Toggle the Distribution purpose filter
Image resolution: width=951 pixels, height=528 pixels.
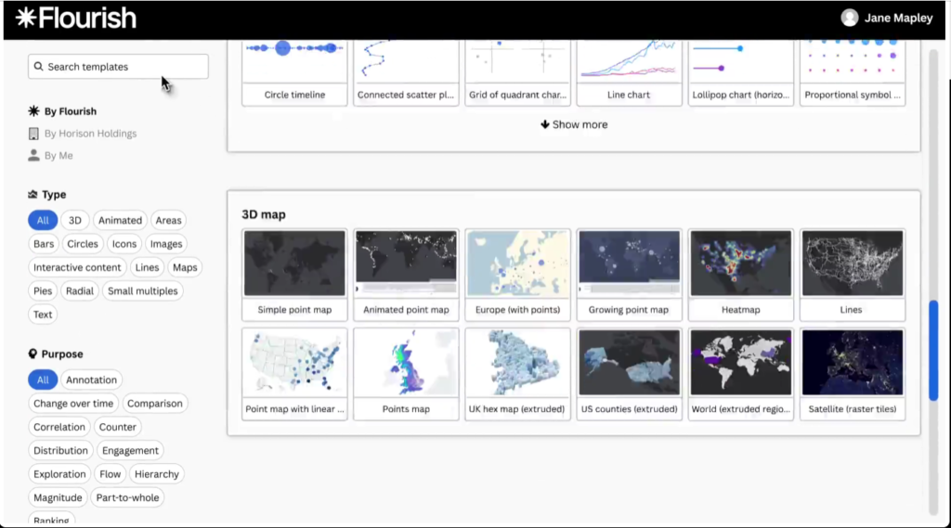tap(60, 451)
